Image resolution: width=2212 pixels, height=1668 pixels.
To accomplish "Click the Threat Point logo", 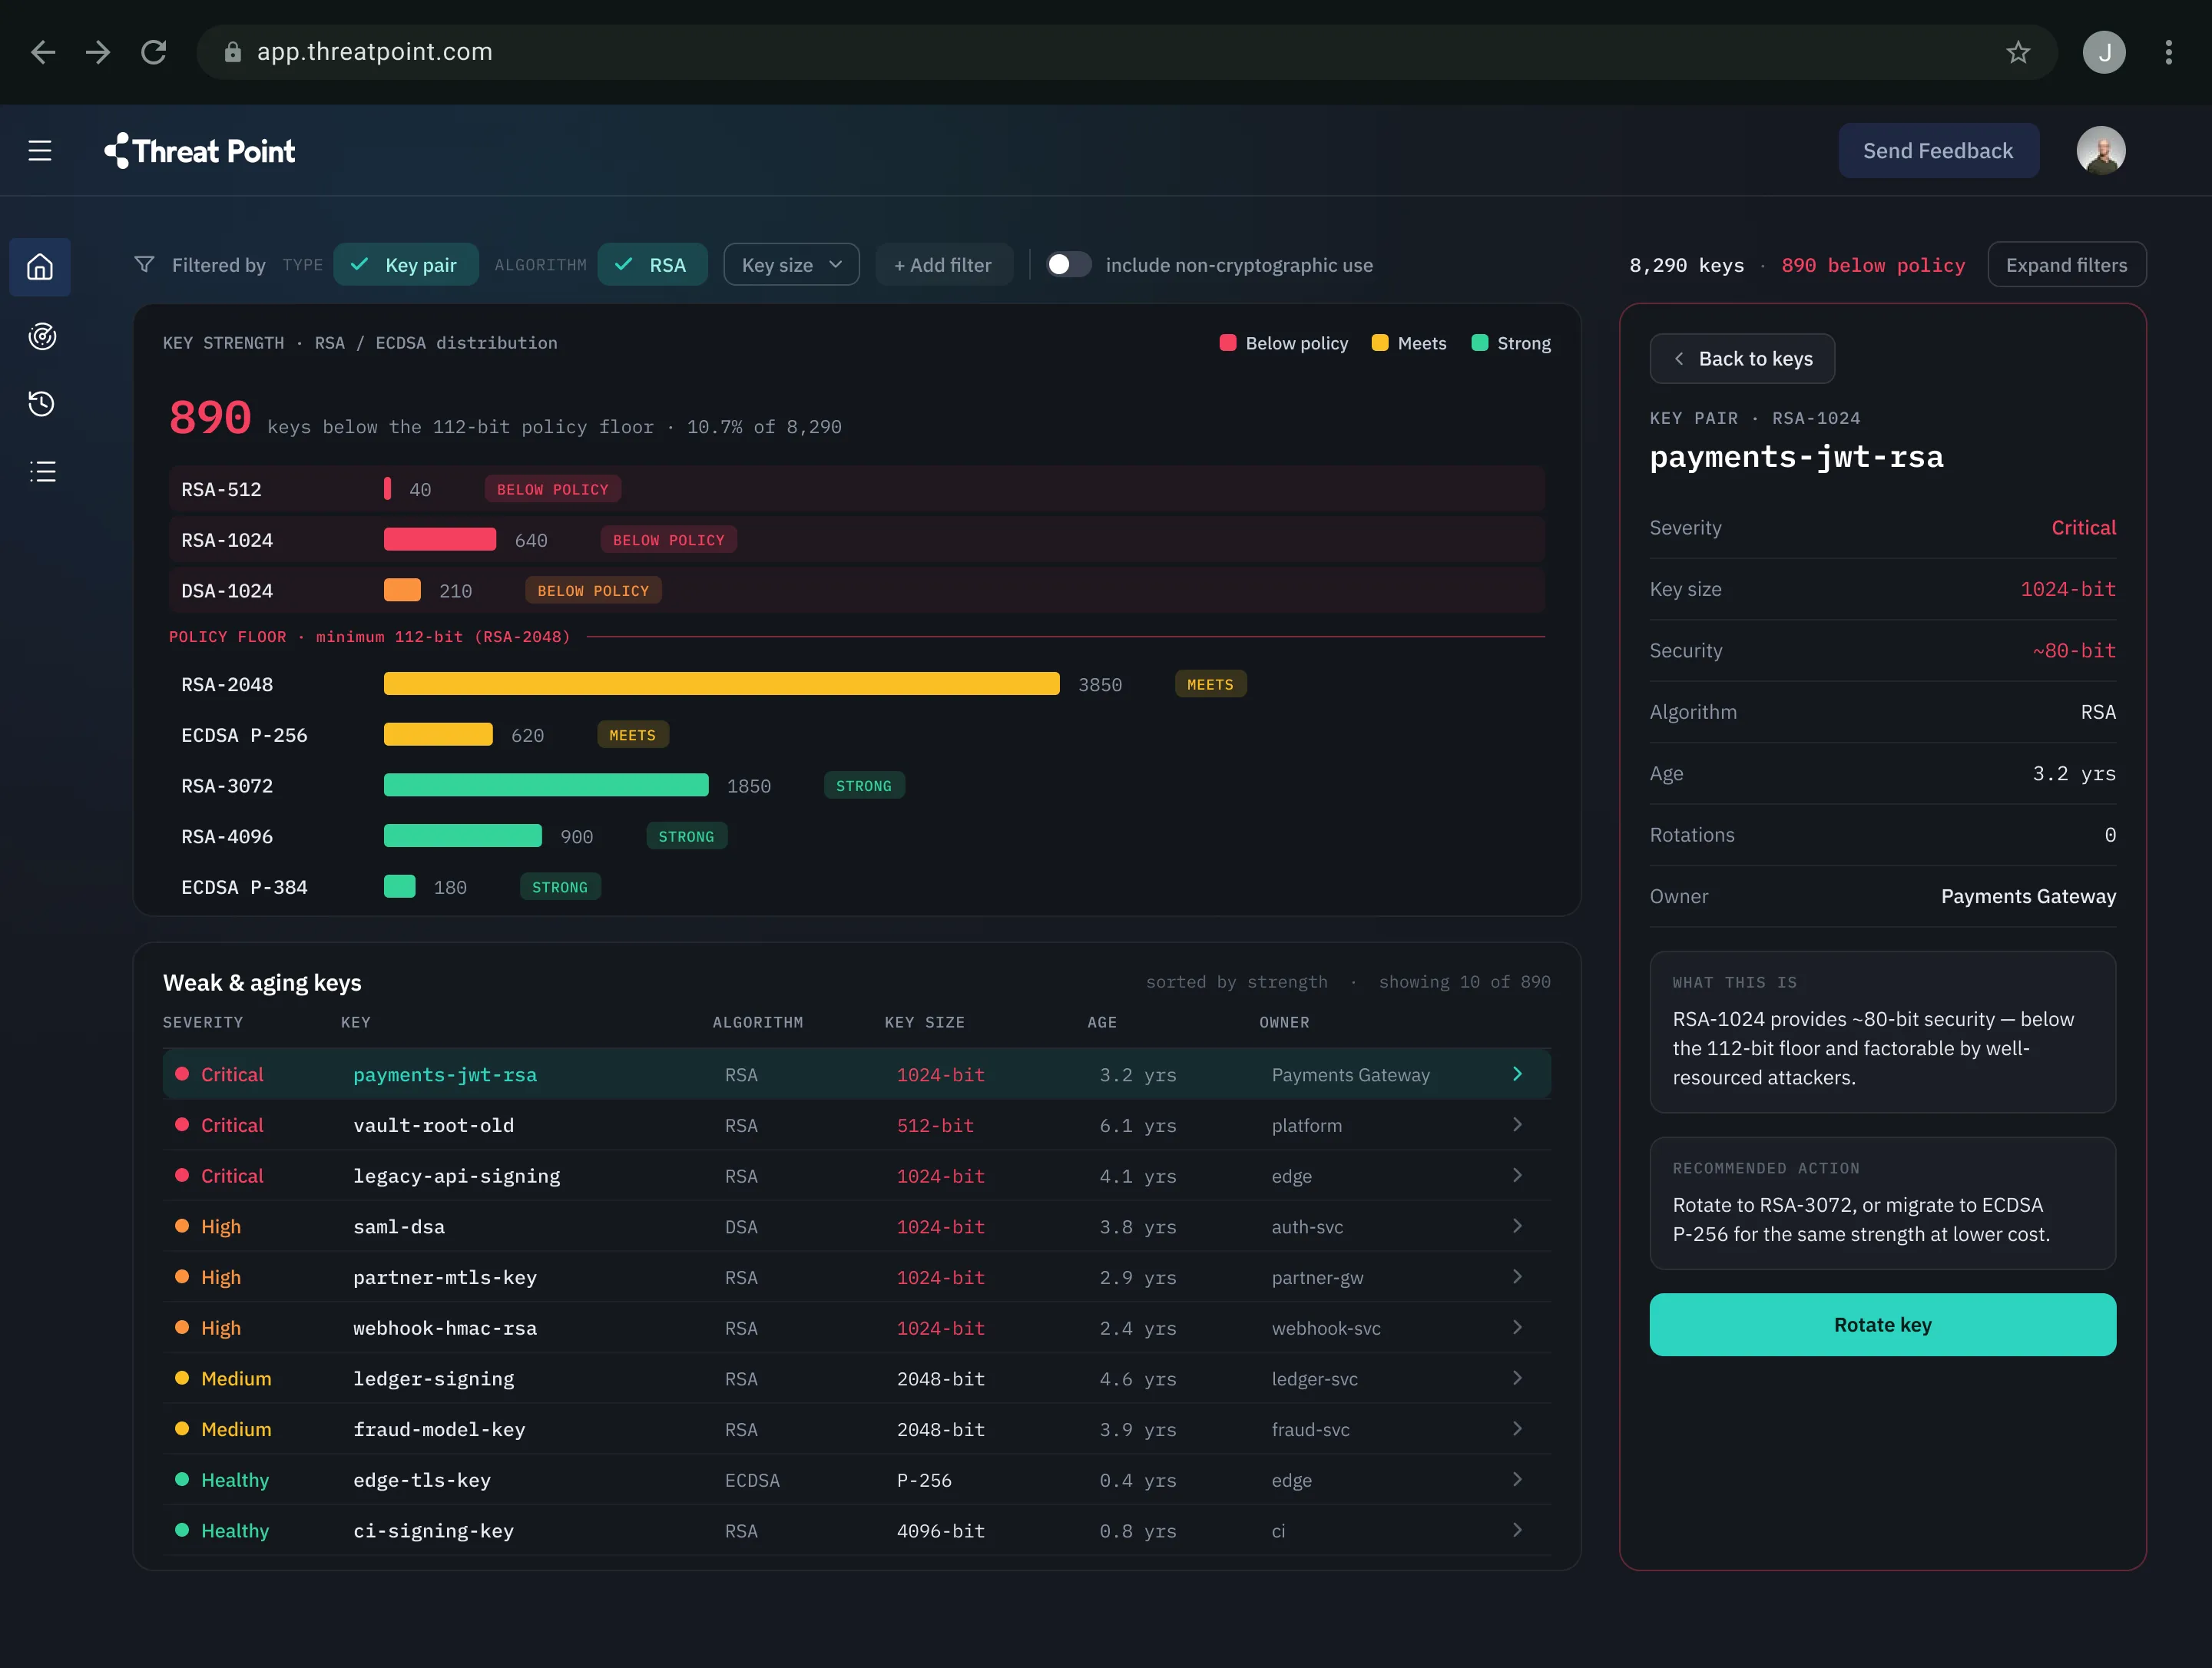I will coord(199,151).
